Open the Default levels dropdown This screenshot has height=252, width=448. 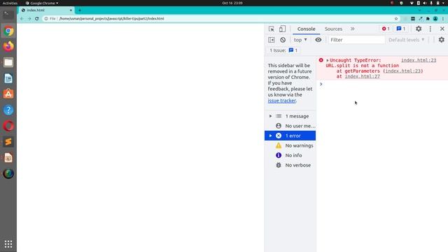click(406, 40)
